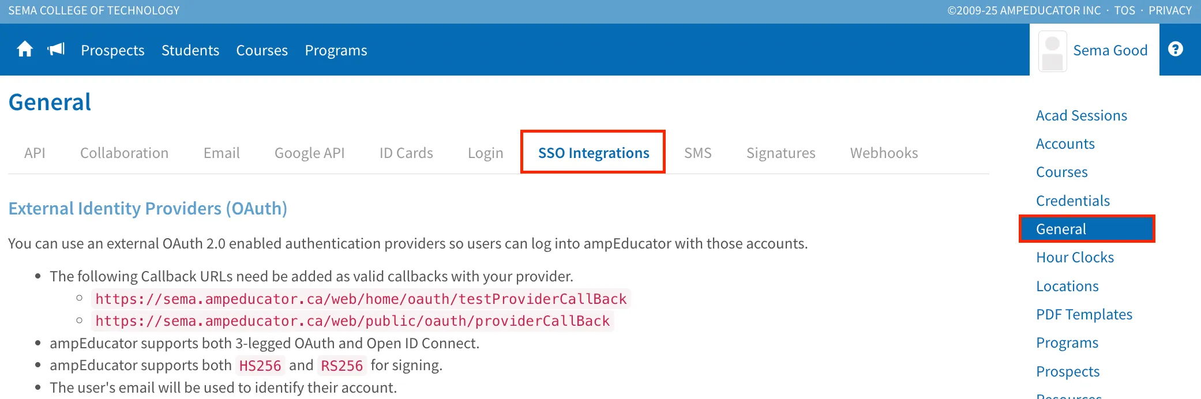Click the TOS link in header
Screen dimensions: 1201x399
coord(1124,10)
